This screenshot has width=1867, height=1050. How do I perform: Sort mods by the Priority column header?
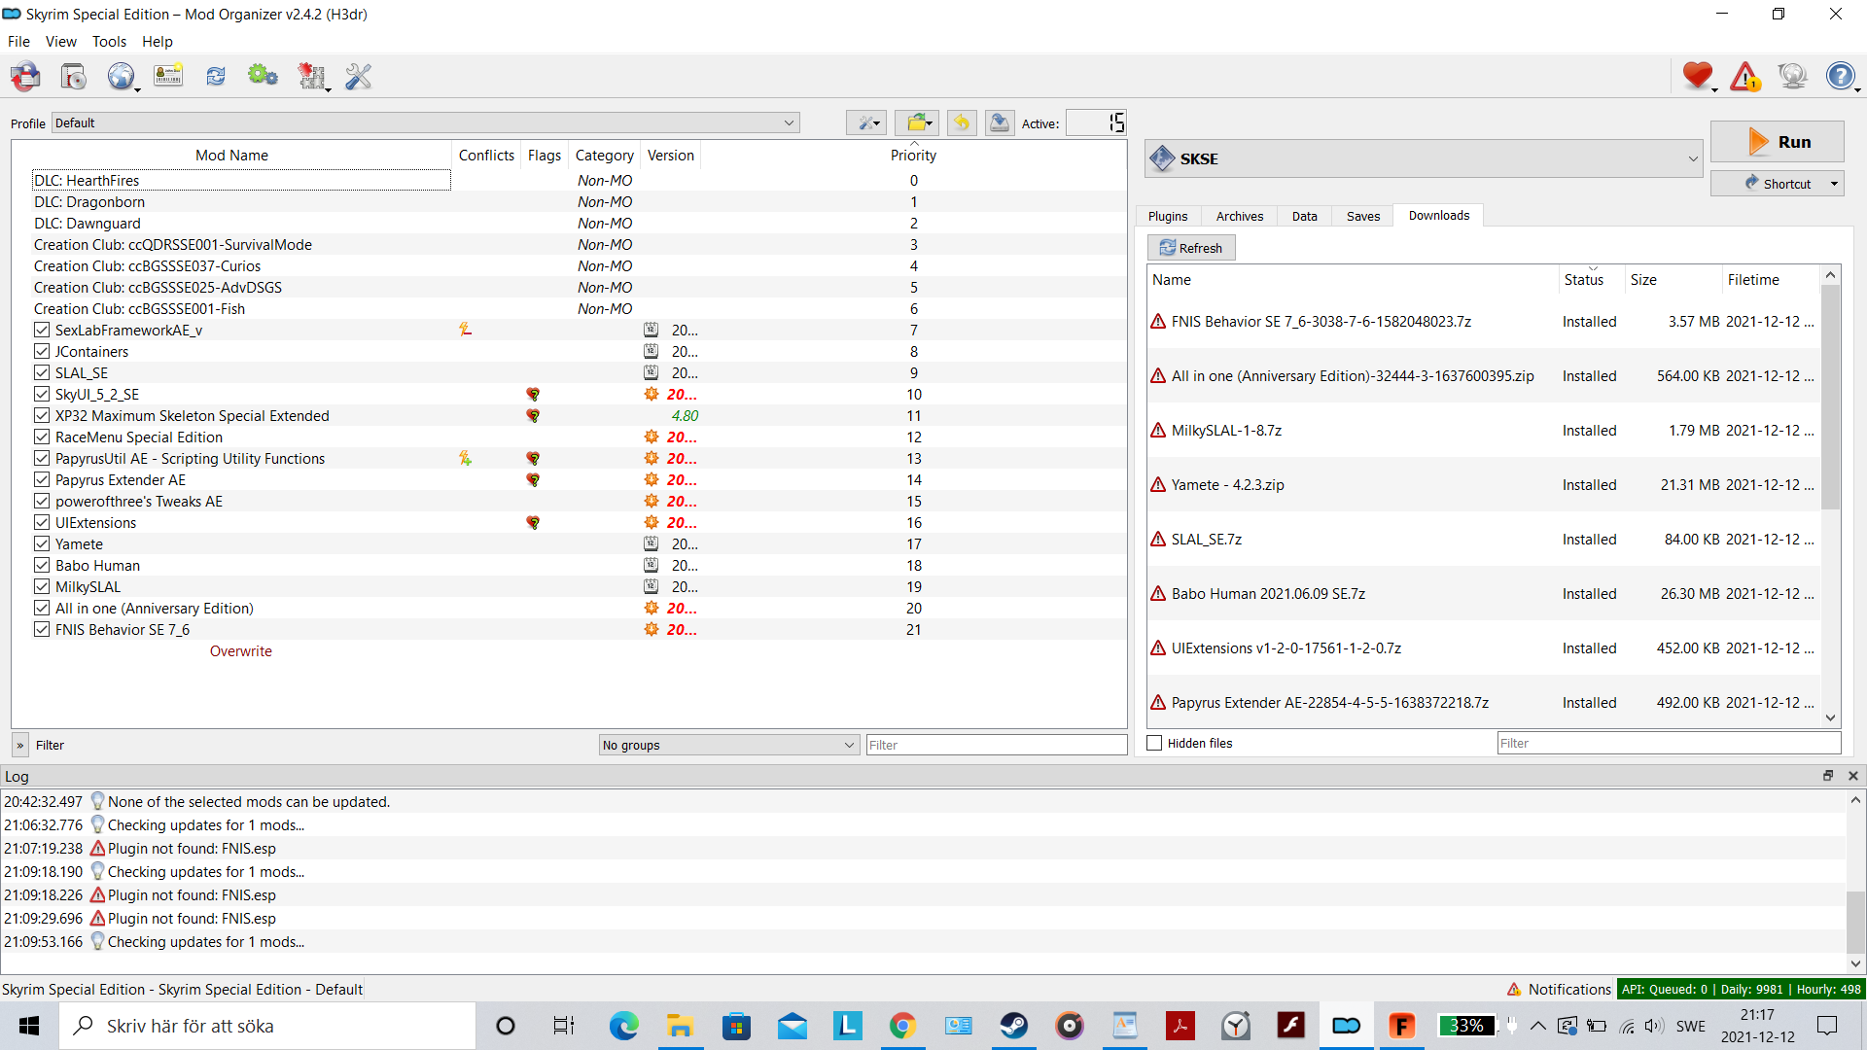point(913,155)
